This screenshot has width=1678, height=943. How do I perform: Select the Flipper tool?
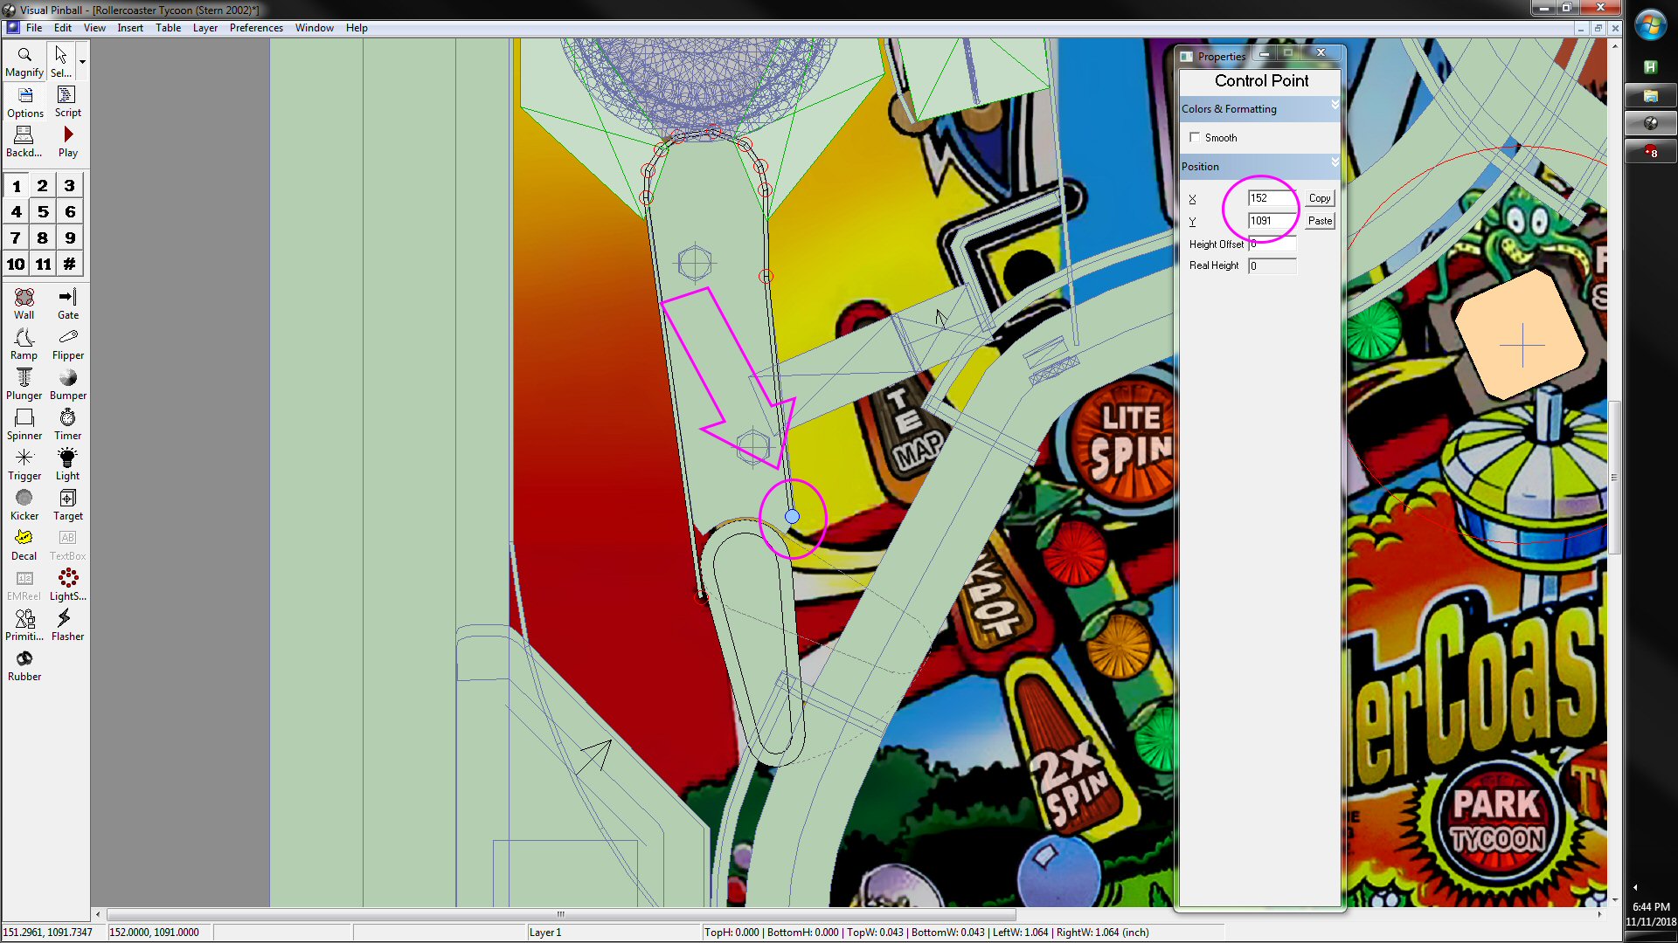point(67,343)
